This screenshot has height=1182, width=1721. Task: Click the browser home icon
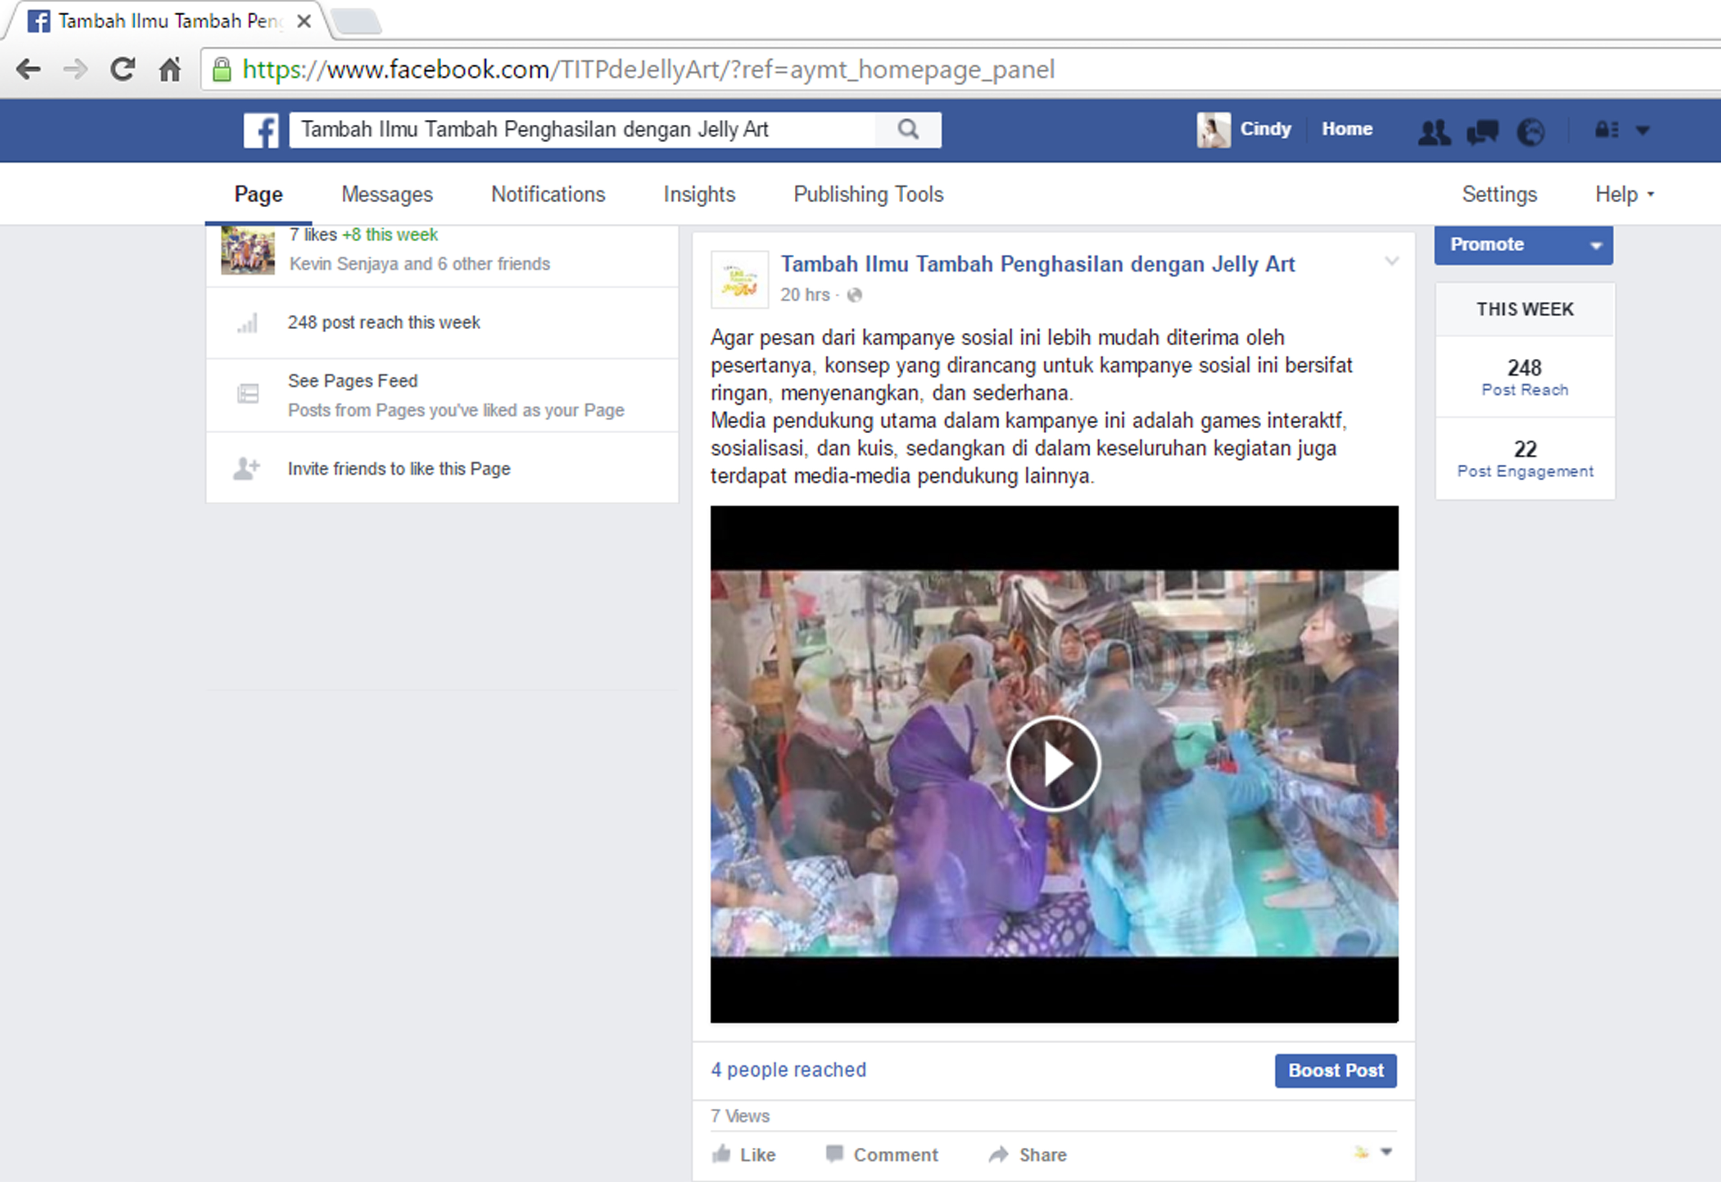[170, 70]
